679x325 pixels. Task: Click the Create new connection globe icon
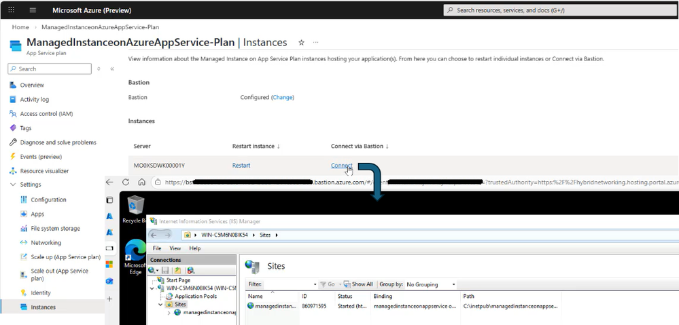(154, 270)
